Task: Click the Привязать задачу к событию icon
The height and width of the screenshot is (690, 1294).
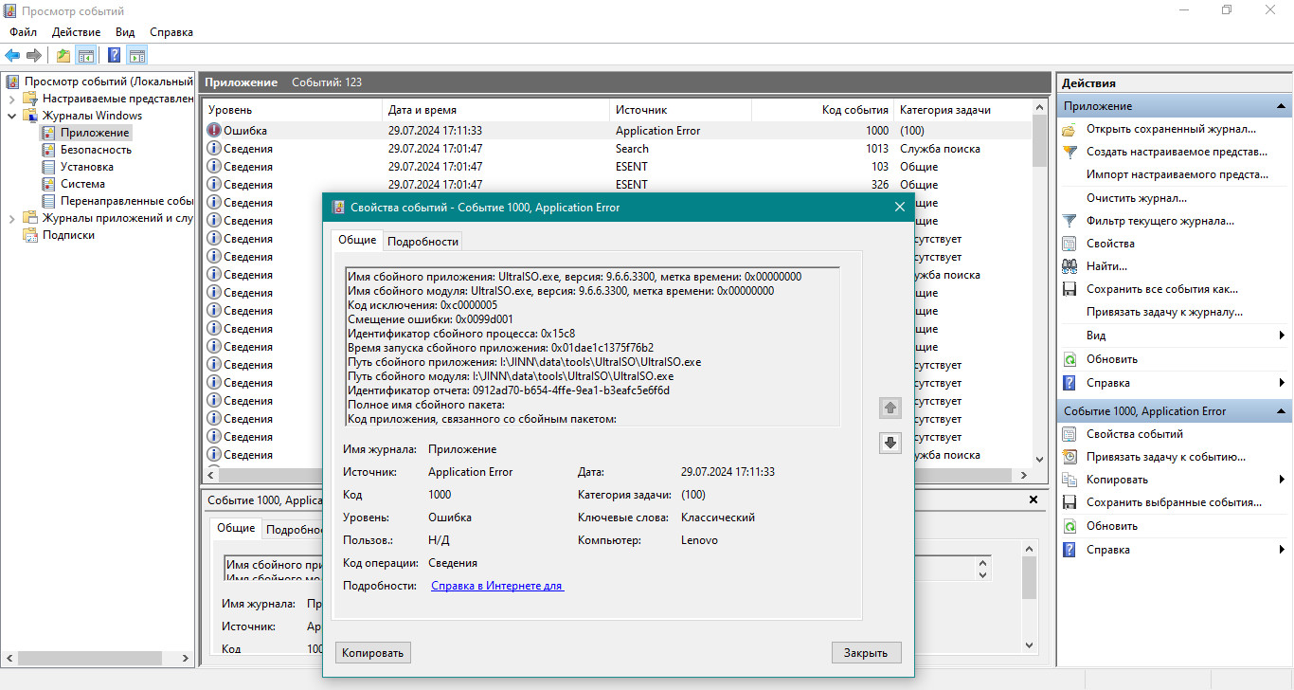Action: point(1069,457)
